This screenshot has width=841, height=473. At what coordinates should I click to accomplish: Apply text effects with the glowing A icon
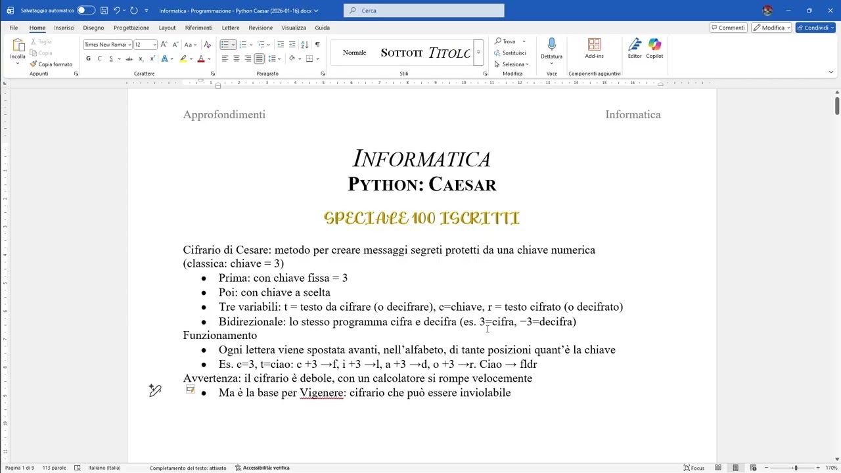click(164, 58)
